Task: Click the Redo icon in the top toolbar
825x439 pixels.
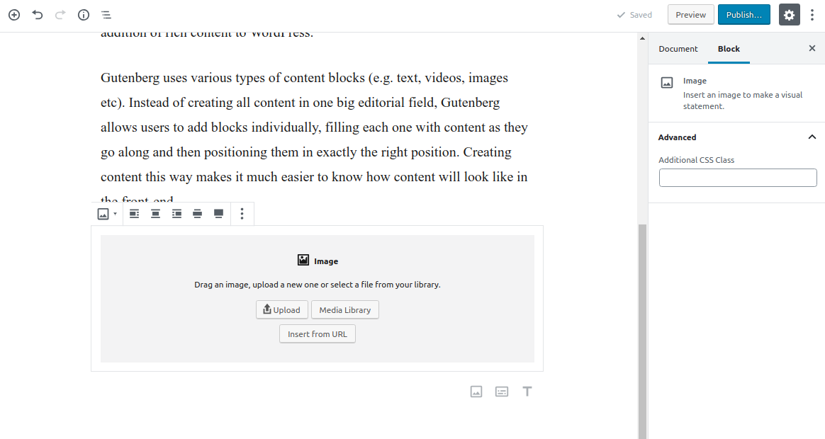Action: [x=60, y=15]
